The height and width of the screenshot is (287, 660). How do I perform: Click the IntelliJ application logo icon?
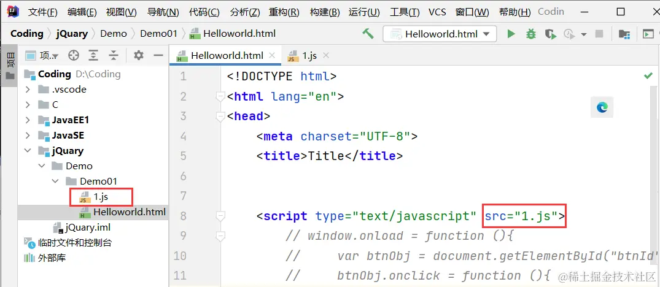pos(12,12)
